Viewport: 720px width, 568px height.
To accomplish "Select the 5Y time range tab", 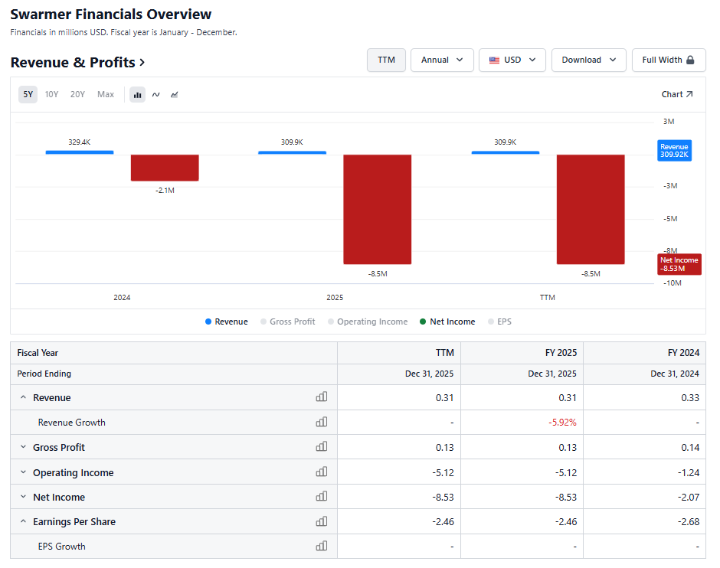I will pos(28,94).
